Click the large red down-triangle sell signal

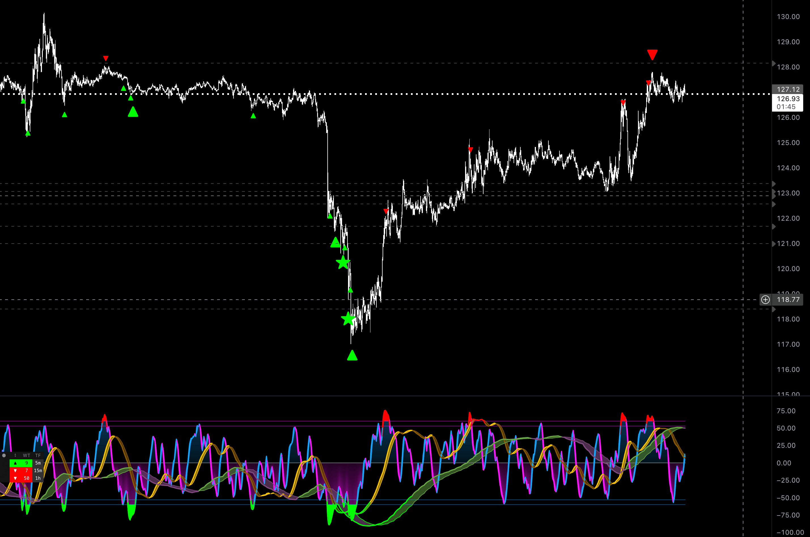coord(652,54)
